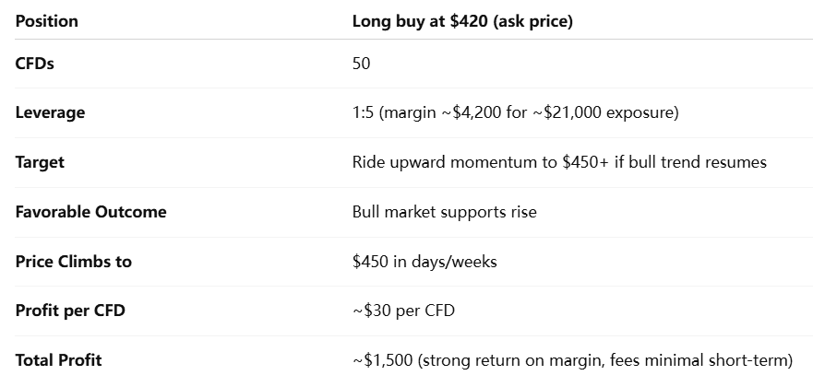The width and height of the screenshot is (813, 387).
Task: Click the 'Position' header cell
Action: (46, 21)
